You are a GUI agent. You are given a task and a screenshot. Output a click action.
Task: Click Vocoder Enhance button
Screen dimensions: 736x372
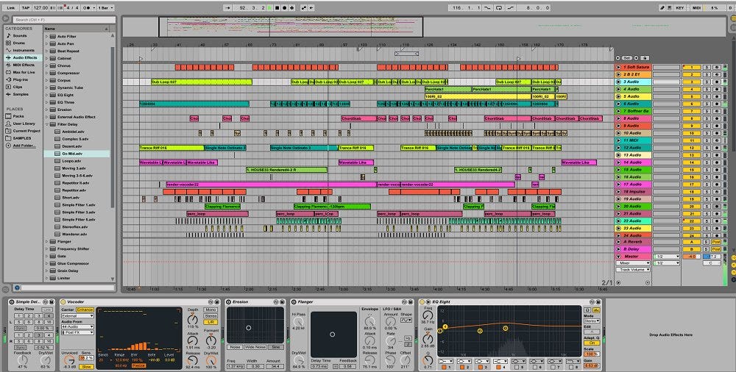pos(85,310)
